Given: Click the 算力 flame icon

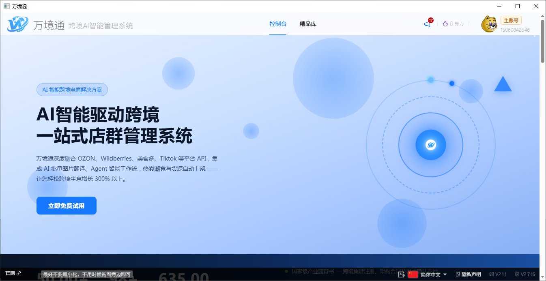Looking at the screenshot, I should click(x=445, y=24).
